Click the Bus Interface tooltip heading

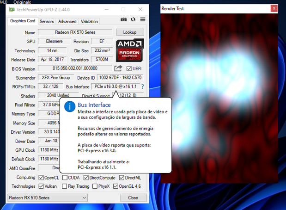(94, 105)
